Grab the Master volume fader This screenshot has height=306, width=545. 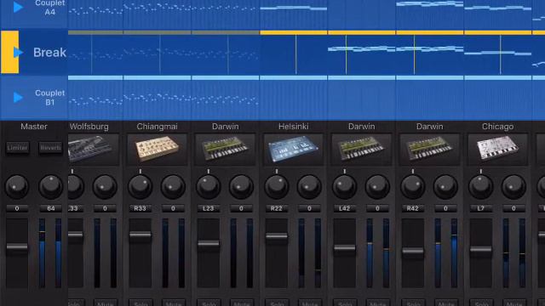point(17,246)
